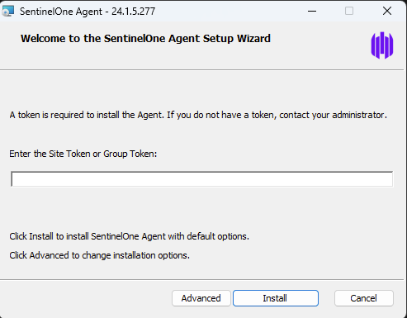Click the 'SentinelOne Agent - 24.1.5.277' title text
Image resolution: width=407 pixels, height=318 pixels.
coord(88,12)
